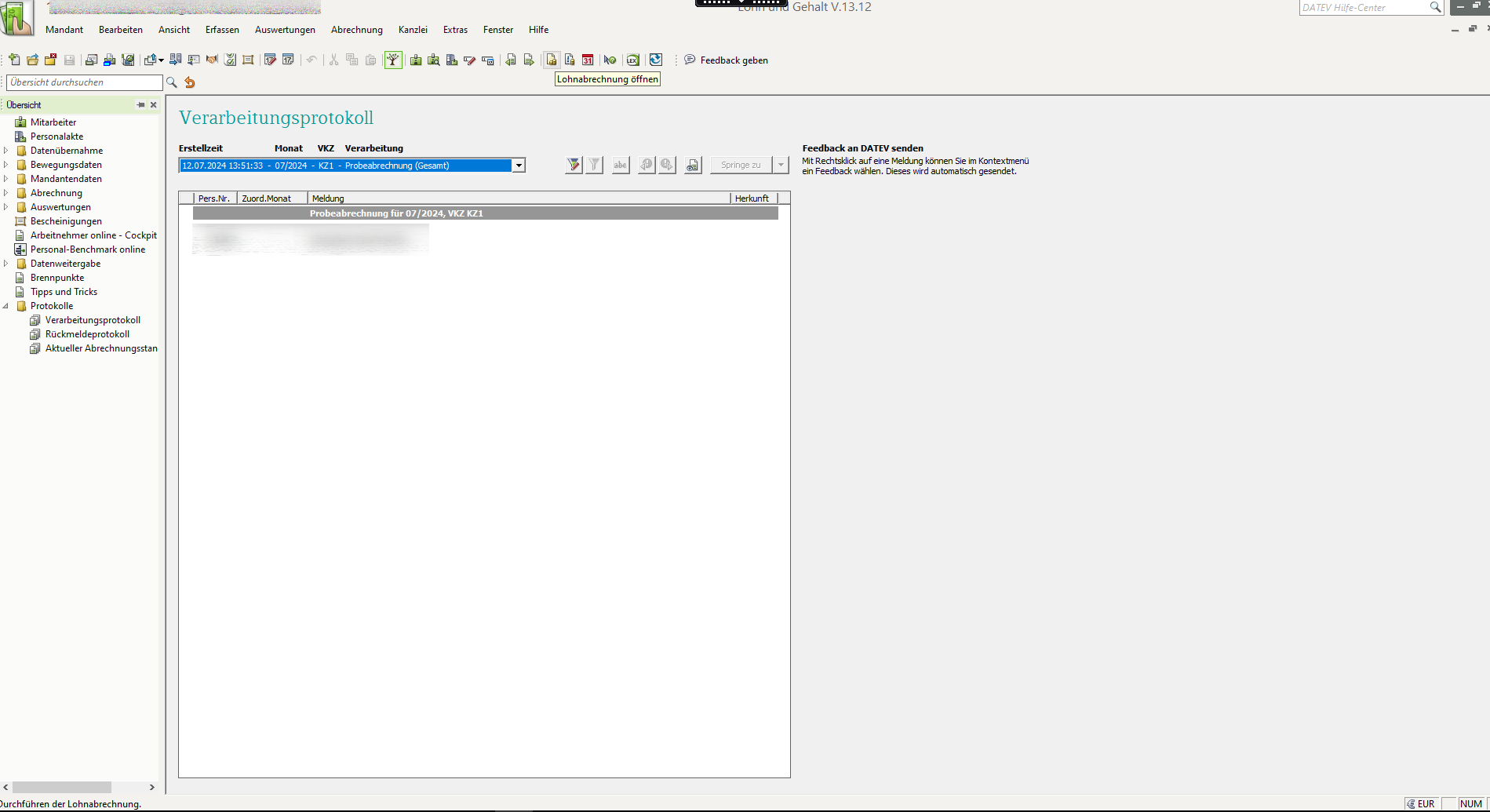Expand the Auswertungen tree node
This screenshot has height=812, width=1490.
click(x=6, y=207)
